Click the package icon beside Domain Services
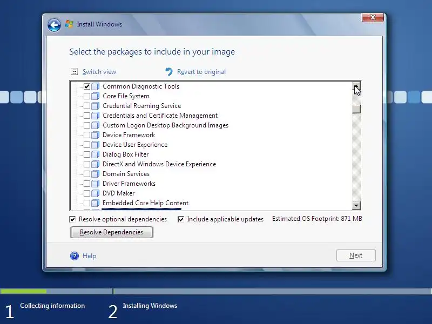Viewport: 432px width, 324px height. coord(96,174)
